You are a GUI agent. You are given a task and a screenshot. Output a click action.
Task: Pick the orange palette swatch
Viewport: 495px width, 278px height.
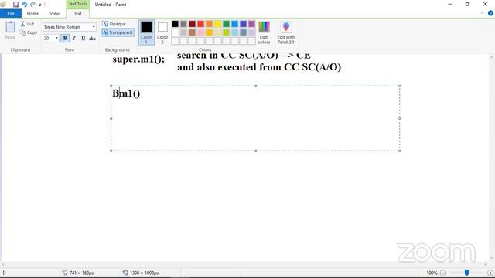210,24
